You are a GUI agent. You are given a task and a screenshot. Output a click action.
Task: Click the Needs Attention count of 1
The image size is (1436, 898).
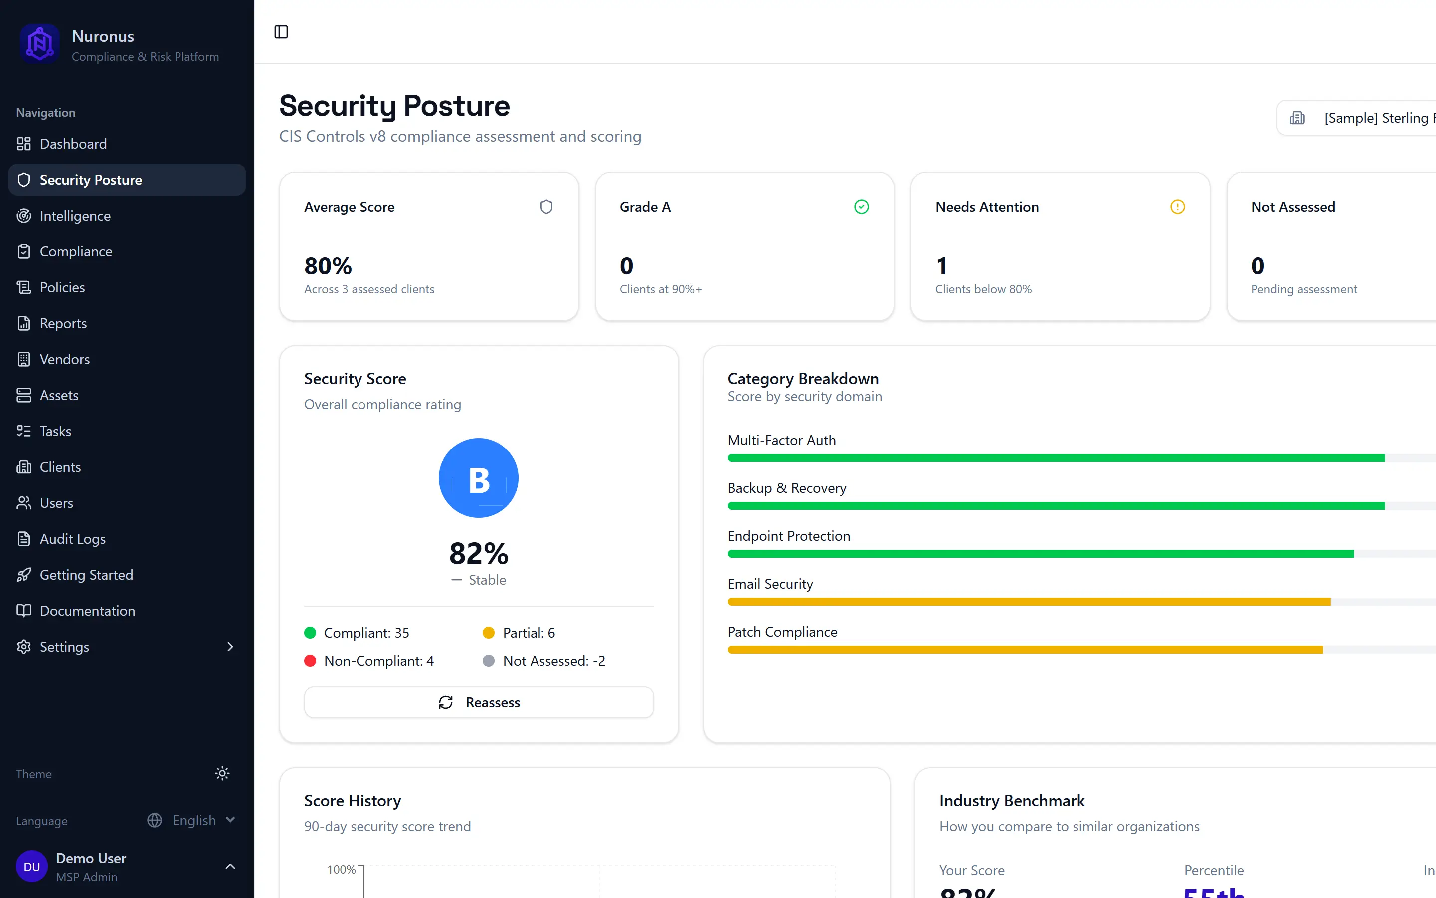click(x=942, y=266)
